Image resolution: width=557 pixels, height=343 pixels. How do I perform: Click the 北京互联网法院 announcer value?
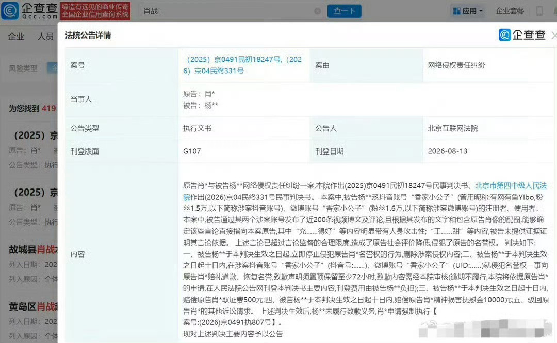tap(453, 128)
